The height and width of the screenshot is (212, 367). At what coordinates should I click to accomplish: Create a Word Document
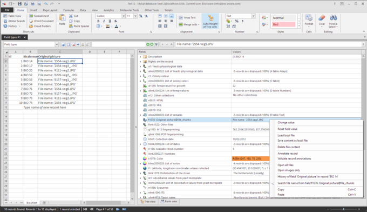pos(41,21)
